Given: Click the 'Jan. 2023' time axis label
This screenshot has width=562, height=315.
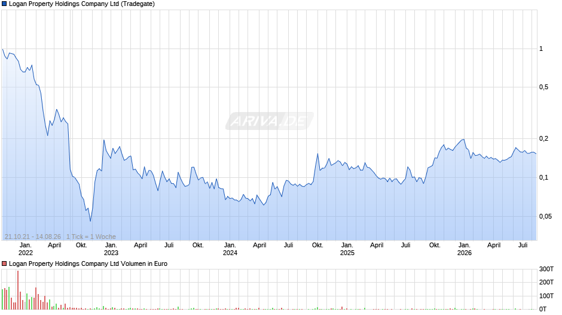Looking at the screenshot, I should [111, 249].
